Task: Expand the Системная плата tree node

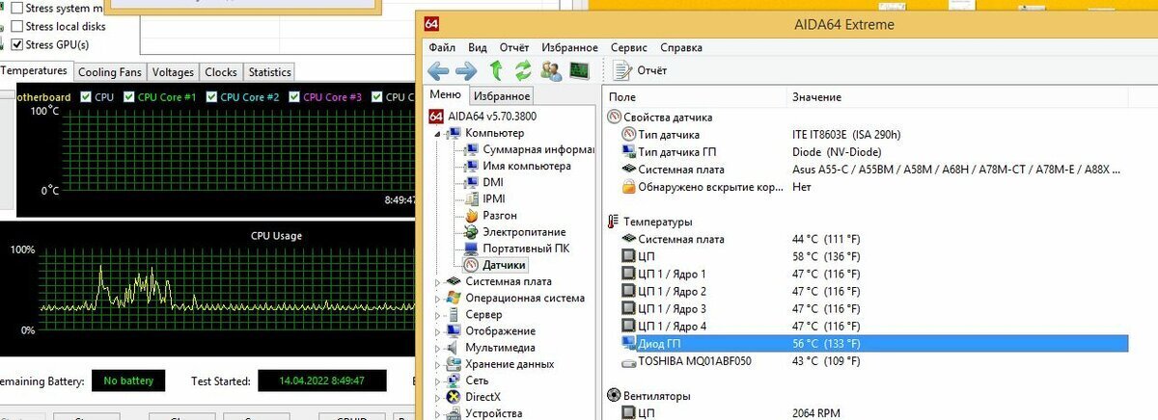Action: tap(437, 281)
